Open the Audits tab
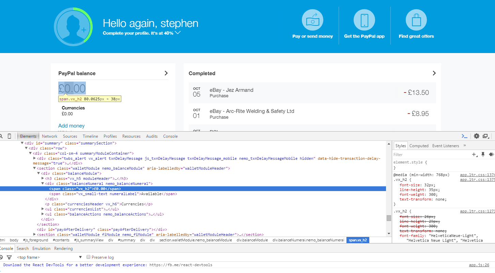 [x=152, y=136]
